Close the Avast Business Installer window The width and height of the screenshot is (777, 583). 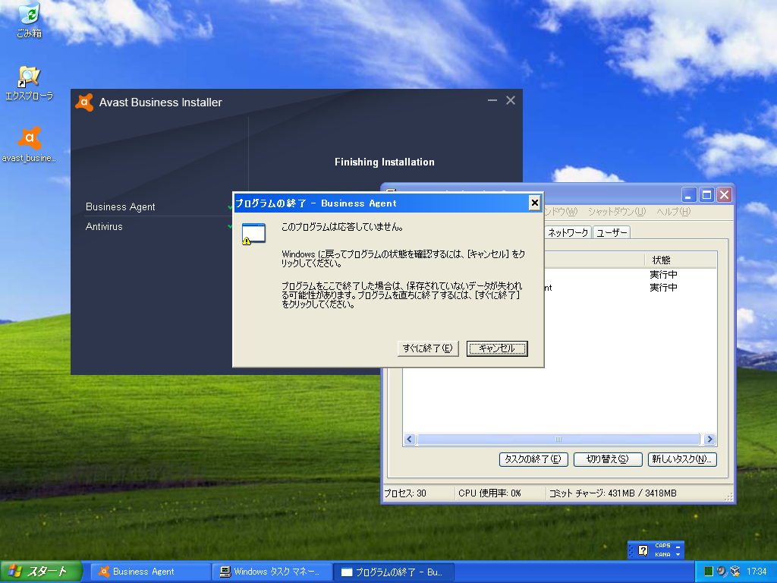[x=511, y=101]
